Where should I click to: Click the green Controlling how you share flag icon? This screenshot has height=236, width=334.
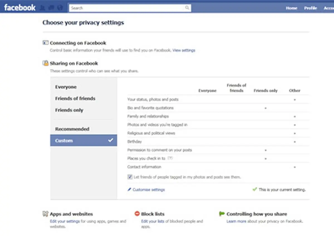(221, 214)
